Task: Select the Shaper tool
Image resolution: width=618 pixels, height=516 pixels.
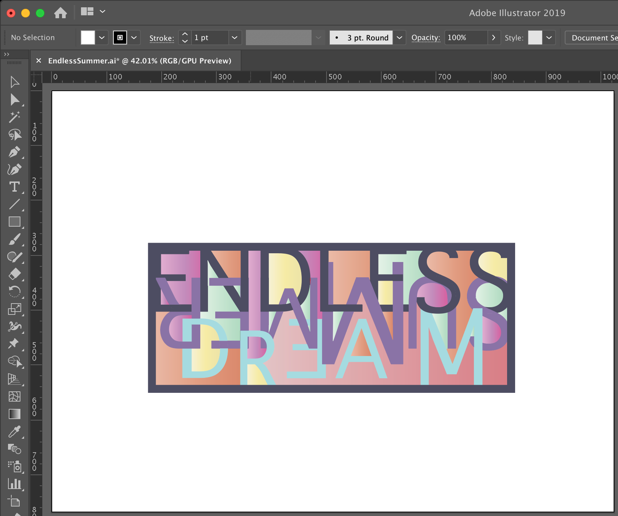Action: [x=15, y=257]
